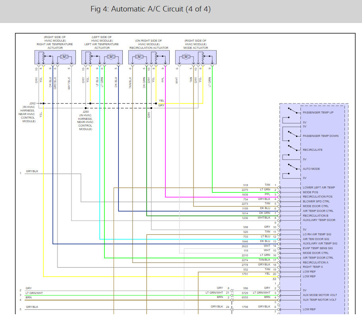Click the 'LEFT AIR TEMPERATURE ACTUATOR' label
This screenshot has height=321, width=362.
coord(102,46)
